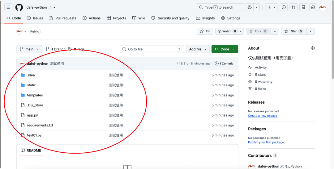
Task: Open the green Code dropdown
Action: click(225, 49)
